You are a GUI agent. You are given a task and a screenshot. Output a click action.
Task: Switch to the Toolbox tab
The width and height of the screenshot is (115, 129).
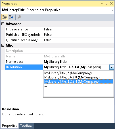click(x=26, y=126)
